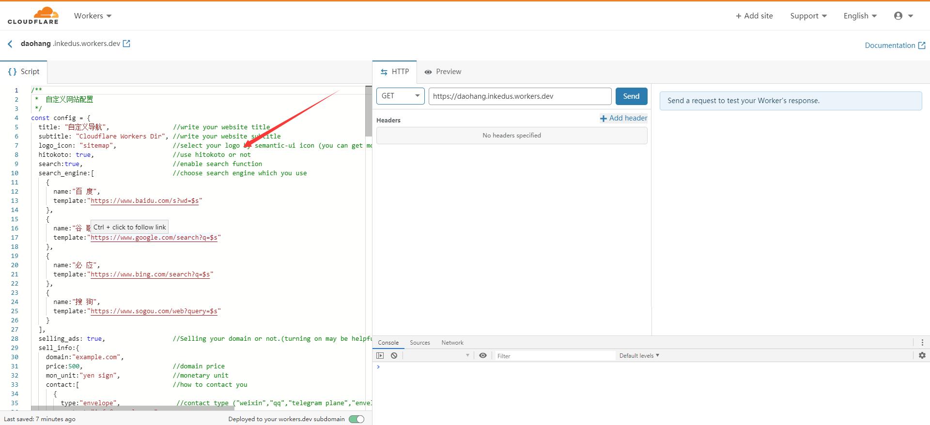Show console sidebar icon
930x425 pixels.
[380, 355]
